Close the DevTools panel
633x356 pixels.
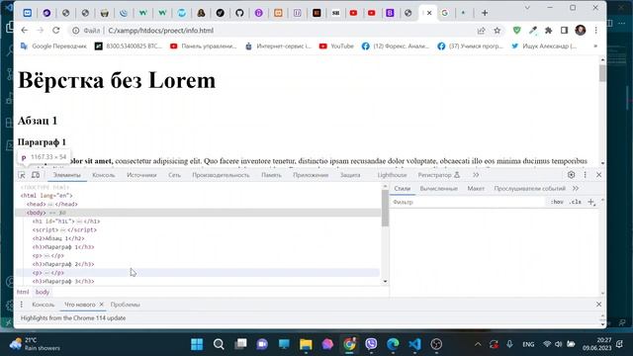coord(599,175)
